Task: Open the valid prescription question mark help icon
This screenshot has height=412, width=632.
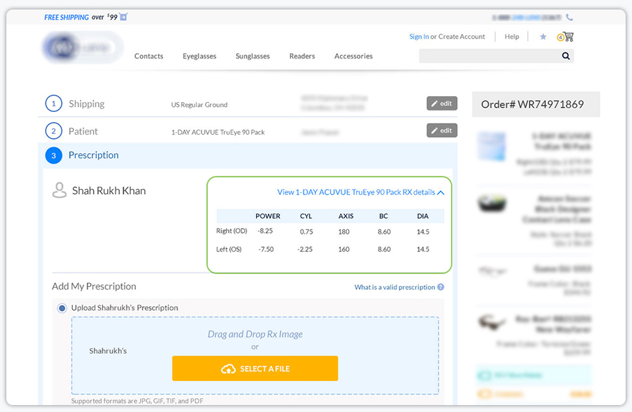Action: point(441,287)
